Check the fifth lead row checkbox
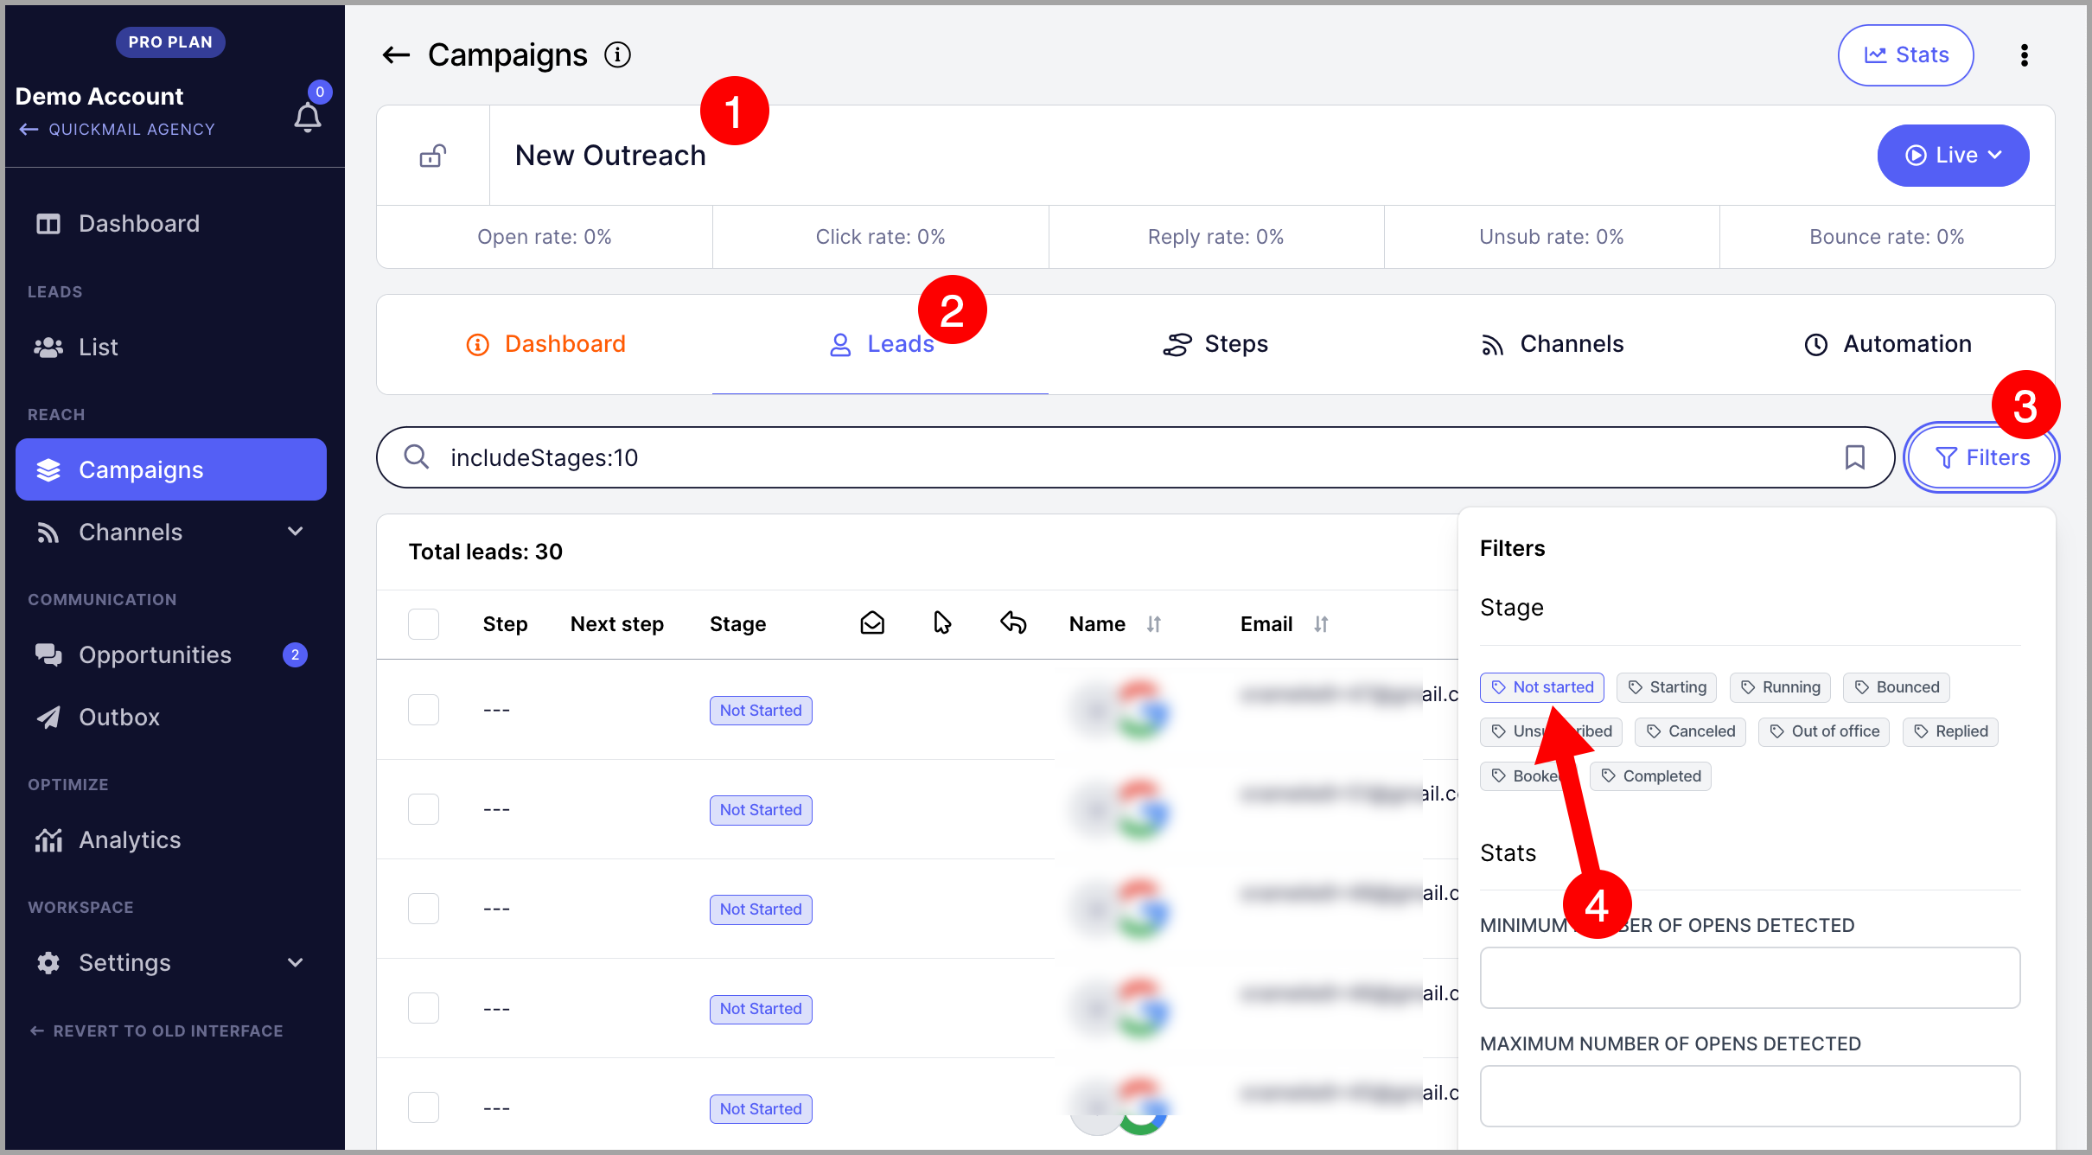The width and height of the screenshot is (2092, 1155). coord(424,1107)
